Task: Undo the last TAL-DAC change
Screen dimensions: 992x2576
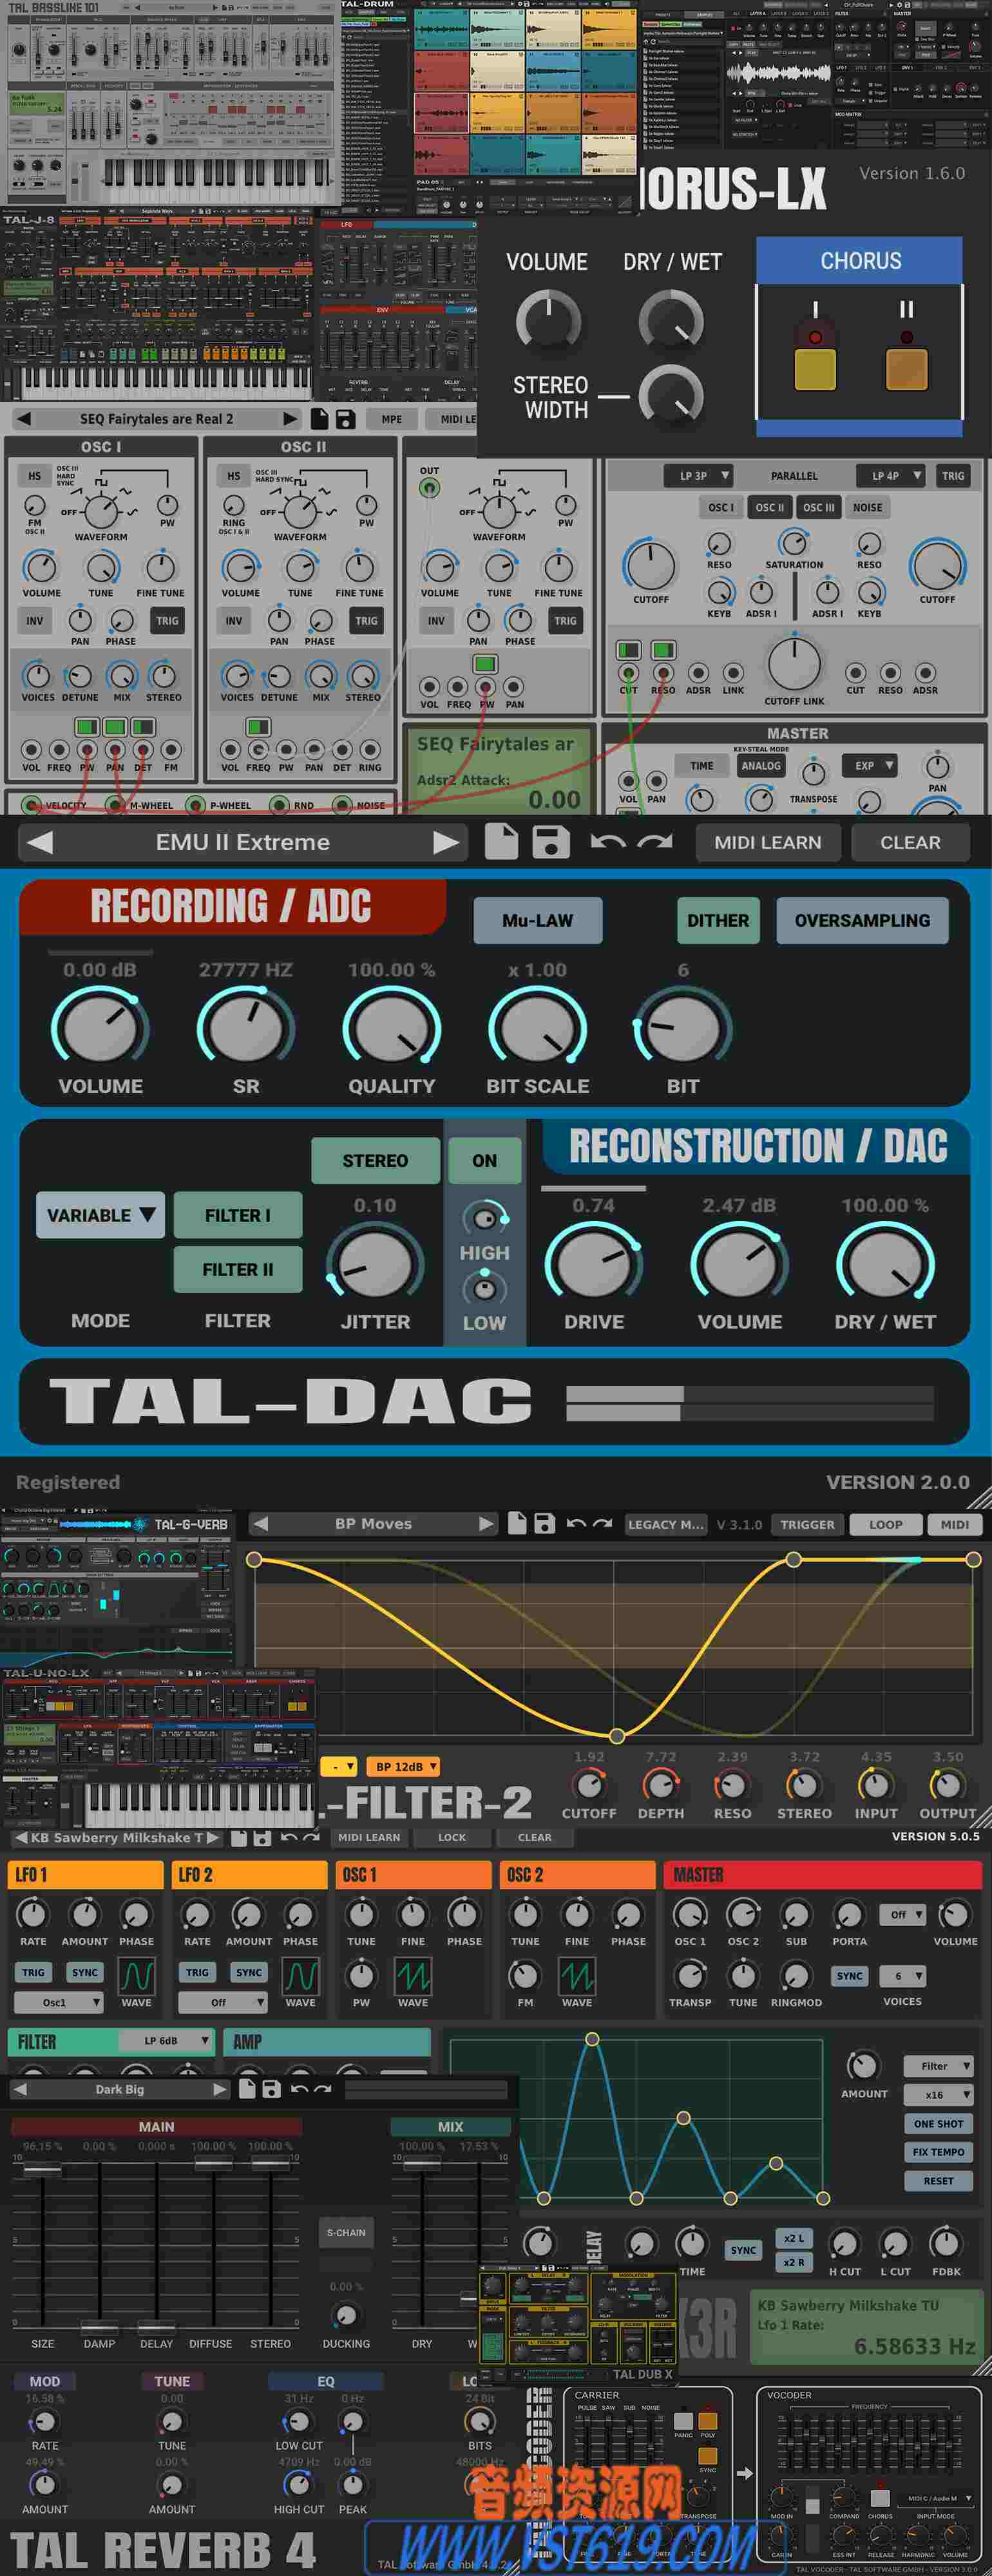Action: (x=607, y=842)
